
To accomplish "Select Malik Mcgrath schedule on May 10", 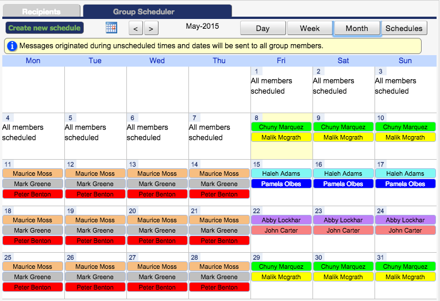I will point(405,137).
